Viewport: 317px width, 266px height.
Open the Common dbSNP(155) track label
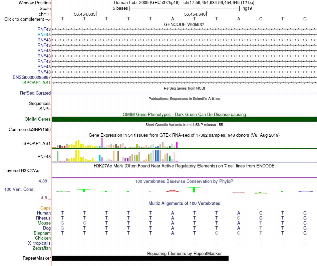[x=30, y=130]
